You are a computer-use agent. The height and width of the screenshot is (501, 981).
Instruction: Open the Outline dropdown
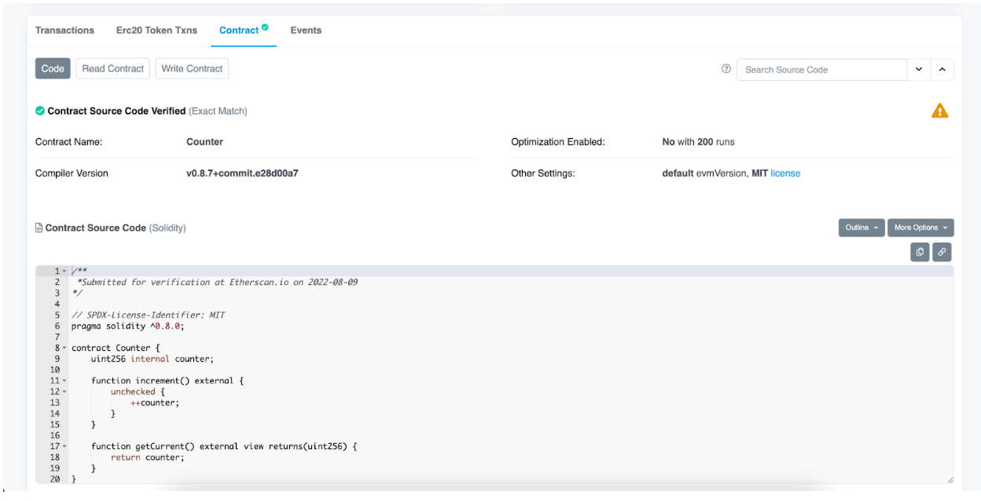tap(861, 227)
